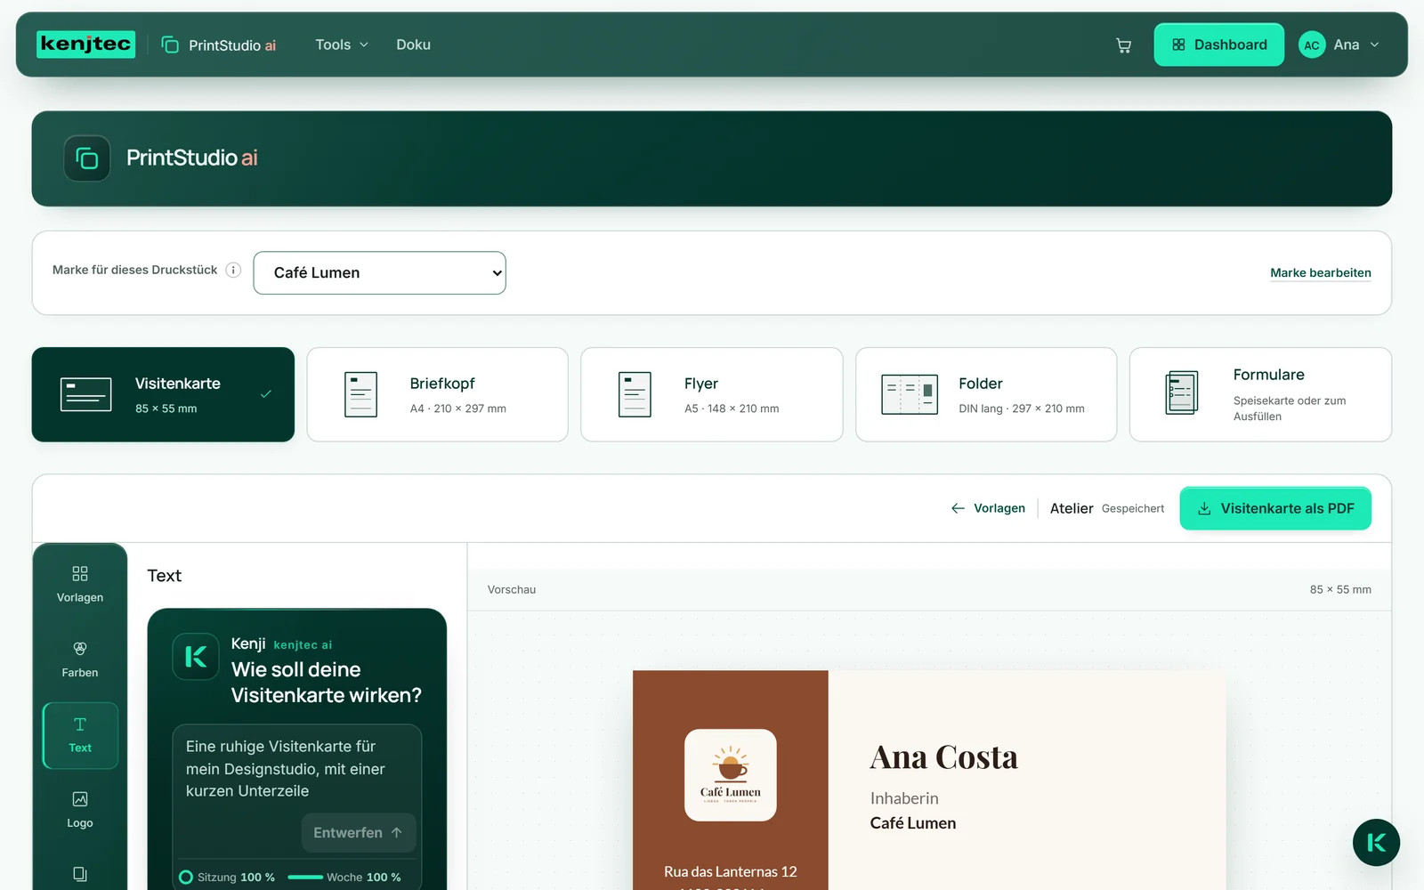The width and height of the screenshot is (1424, 890).
Task: Click the Formulare sheets icon
Action: pyautogui.click(x=1182, y=392)
